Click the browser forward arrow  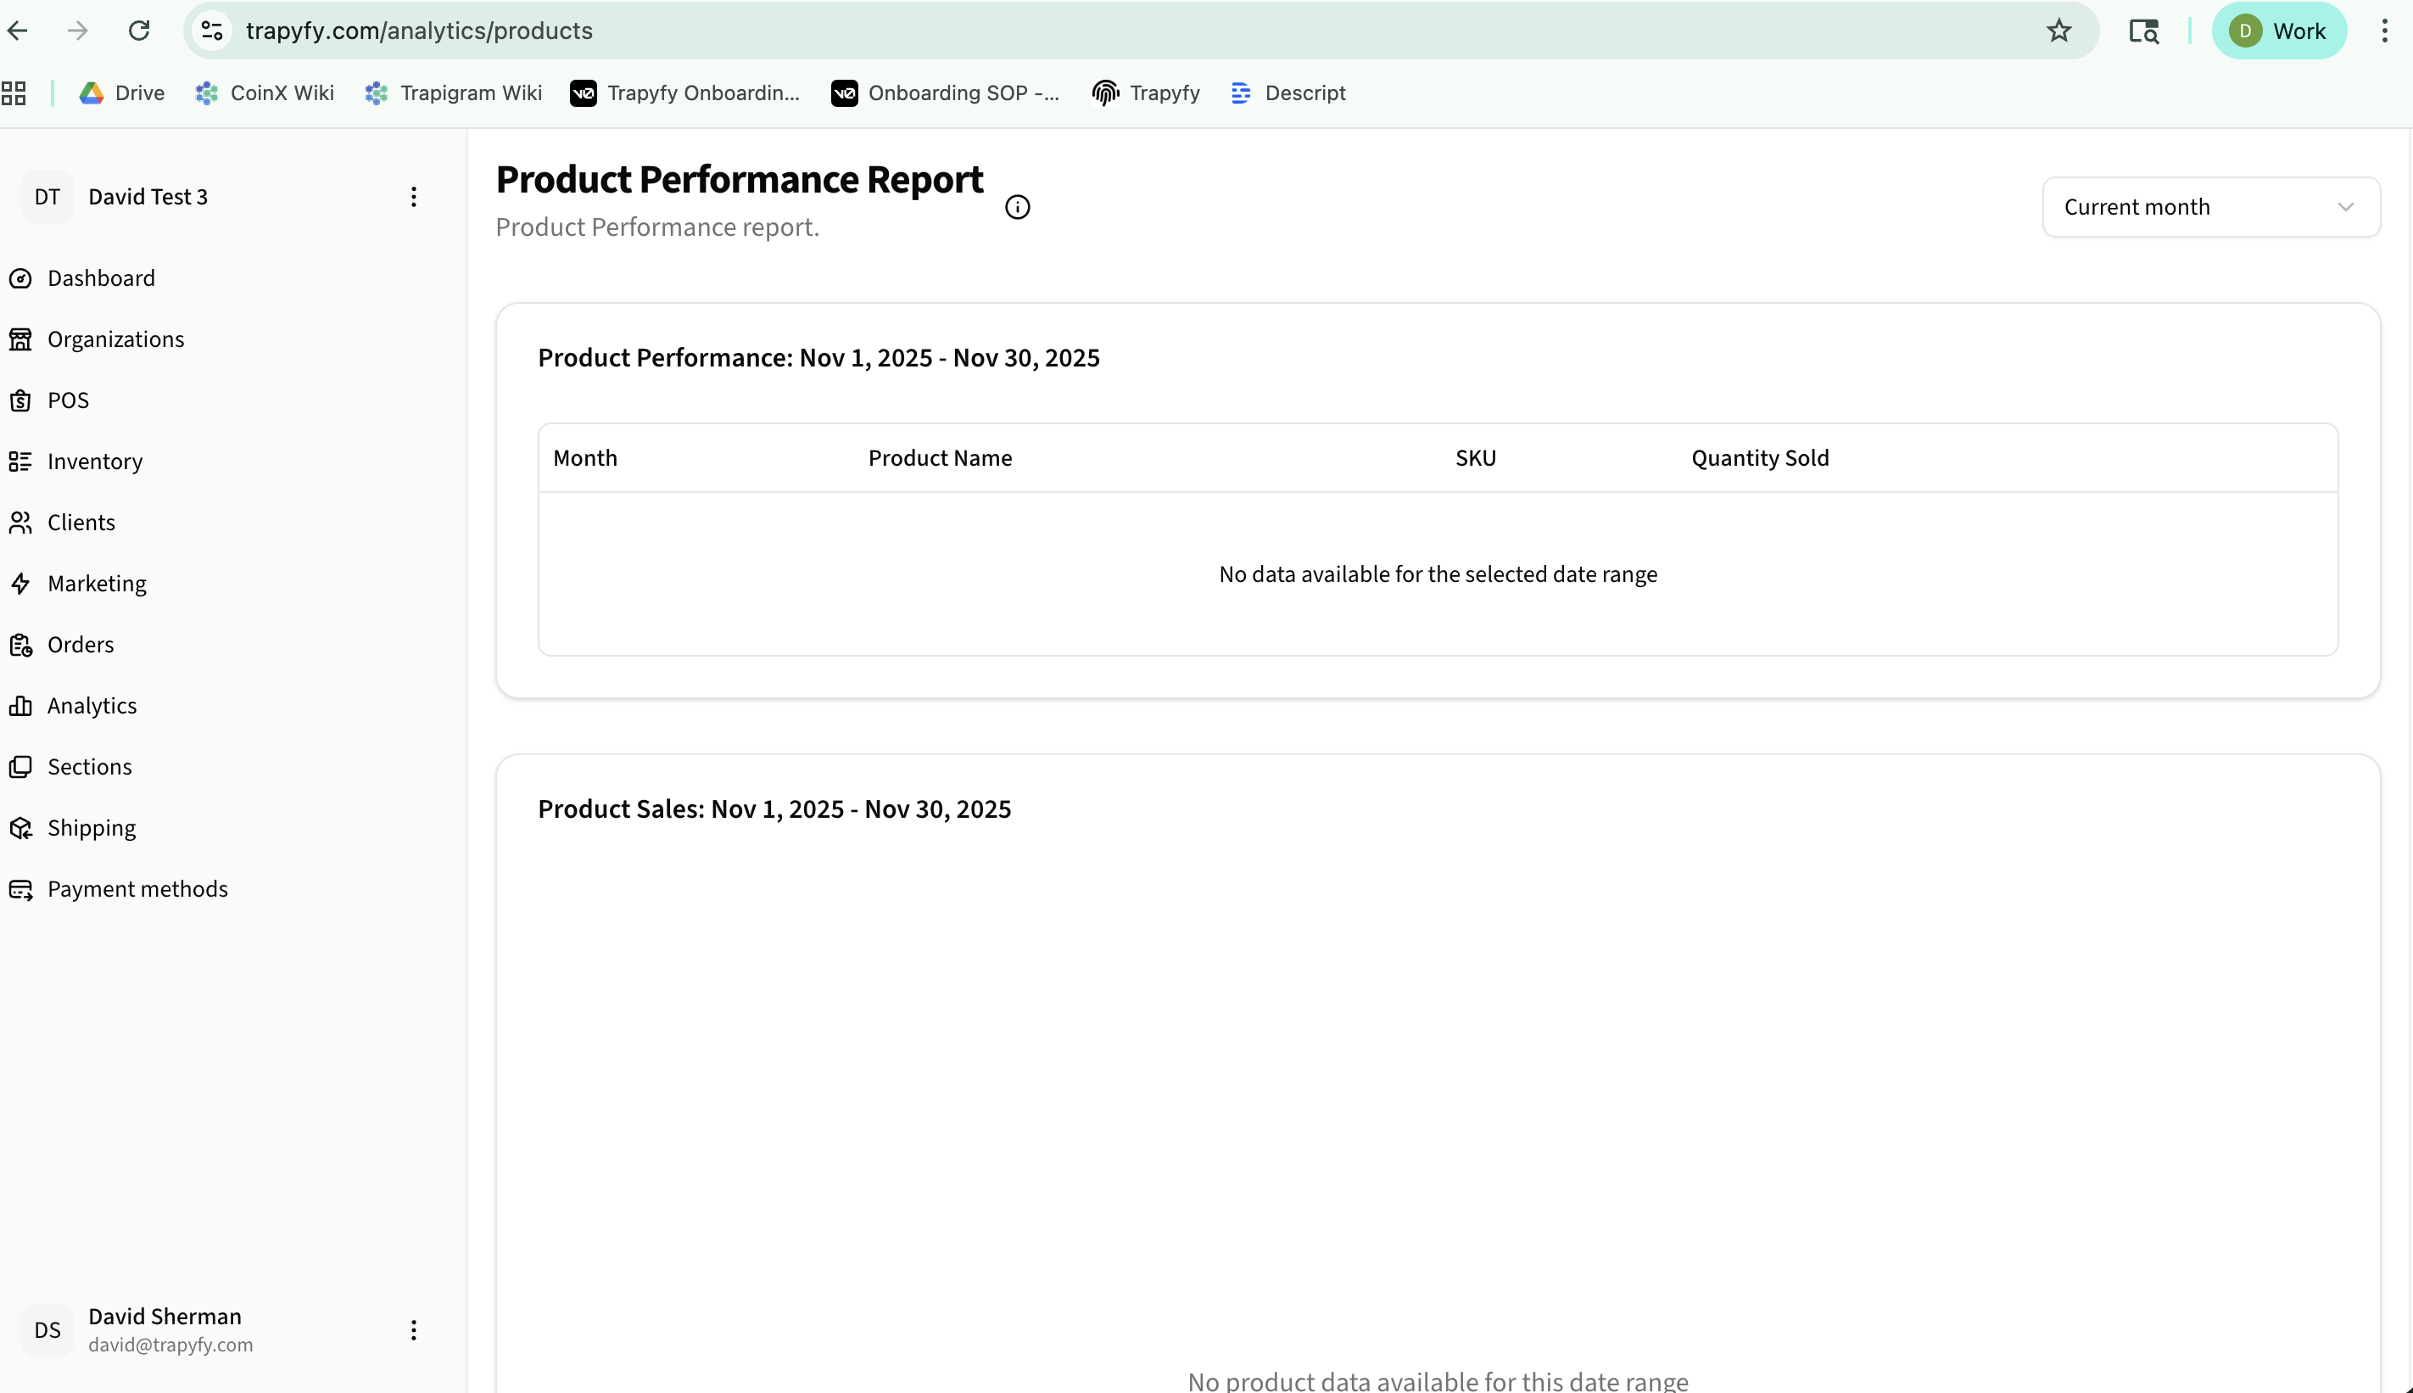click(x=77, y=31)
